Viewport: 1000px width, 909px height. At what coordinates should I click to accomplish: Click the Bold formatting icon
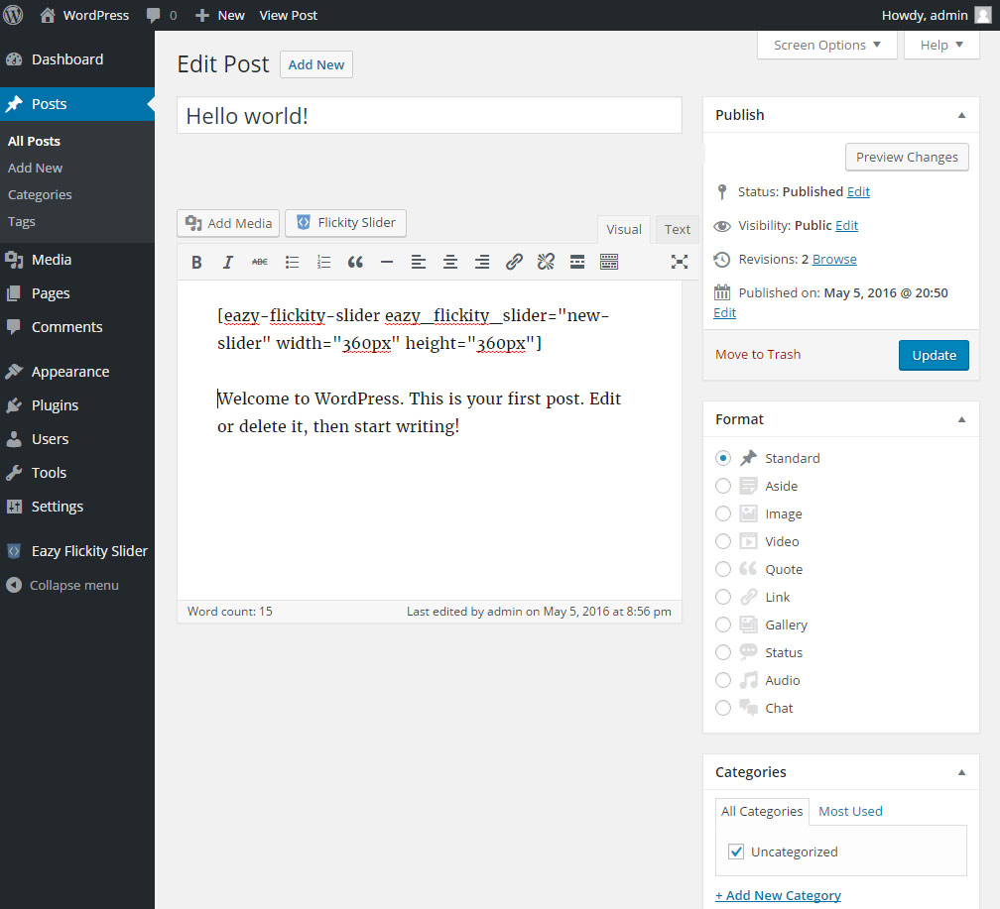pyautogui.click(x=196, y=262)
